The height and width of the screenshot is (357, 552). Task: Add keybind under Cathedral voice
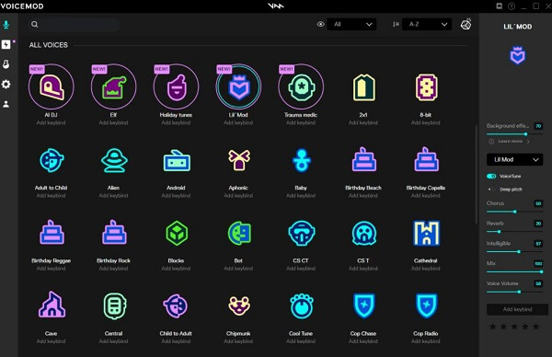(x=426, y=269)
